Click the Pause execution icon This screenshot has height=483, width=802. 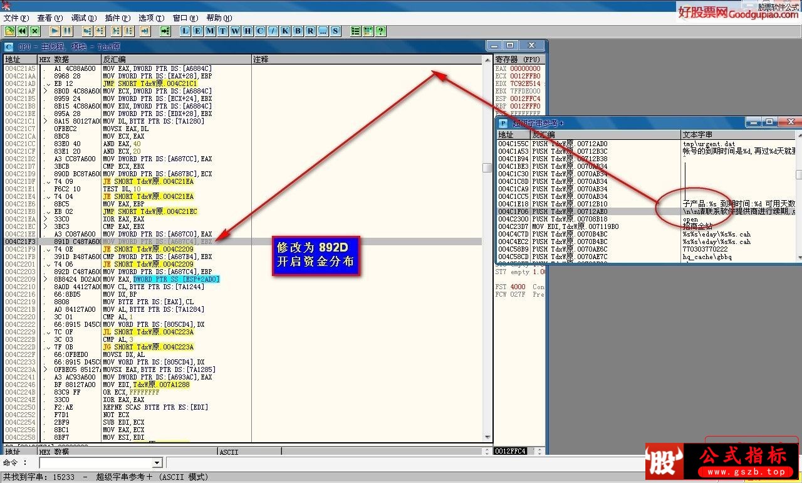click(67, 31)
